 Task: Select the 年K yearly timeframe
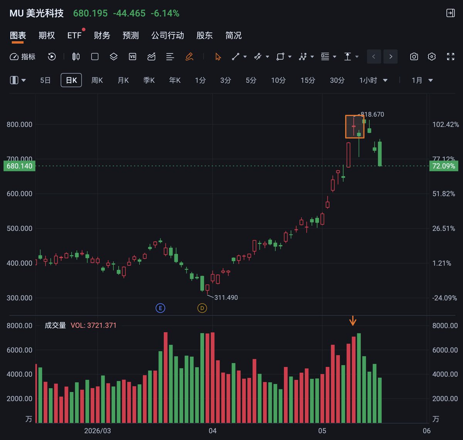coord(175,80)
